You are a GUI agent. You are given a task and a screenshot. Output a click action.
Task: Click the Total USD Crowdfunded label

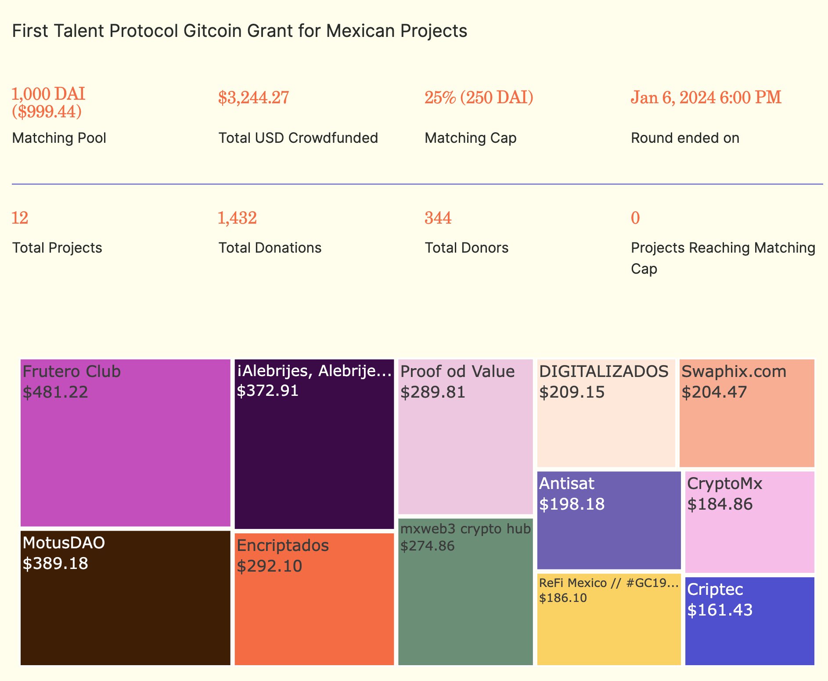click(298, 138)
